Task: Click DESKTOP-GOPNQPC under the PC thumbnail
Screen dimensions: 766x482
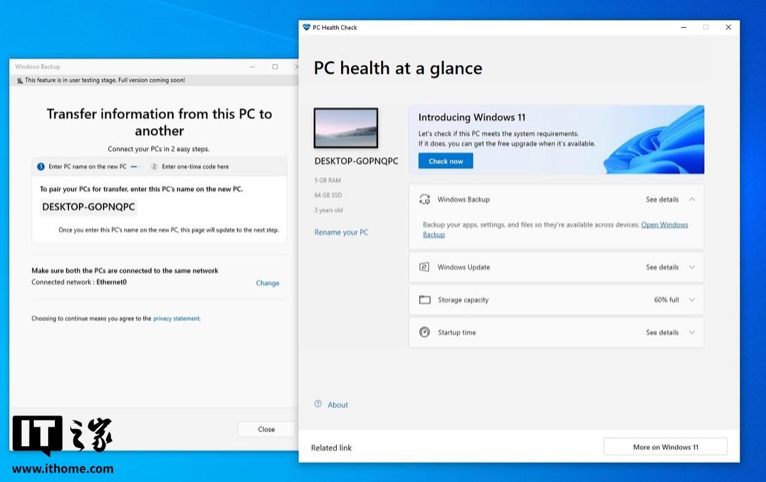Action: [x=356, y=161]
